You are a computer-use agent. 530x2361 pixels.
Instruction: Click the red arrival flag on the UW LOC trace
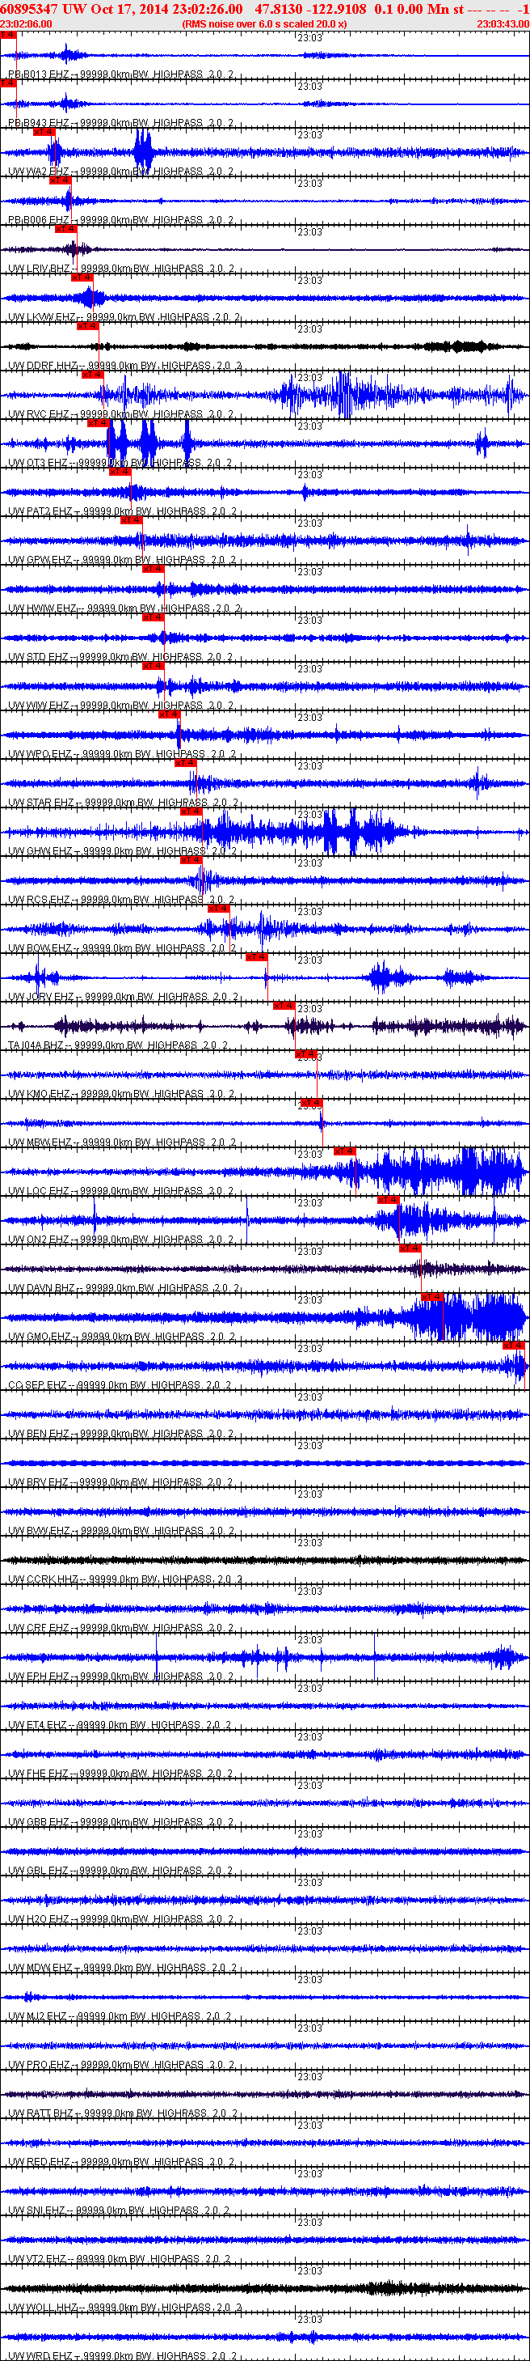tap(343, 1151)
